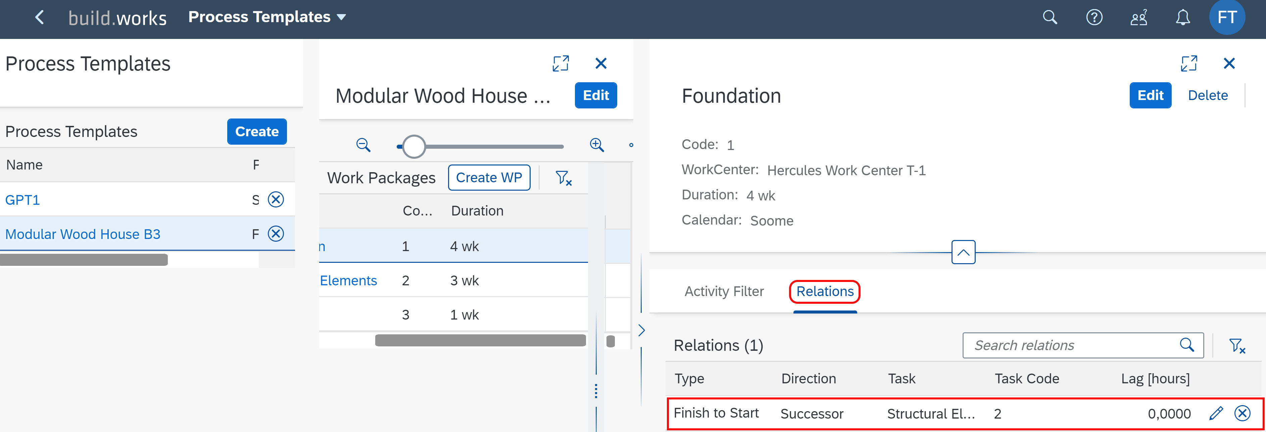Open the user feedback people icon
Image resolution: width=1266 pixels, height=432 pixels.
pos(1139,18)
